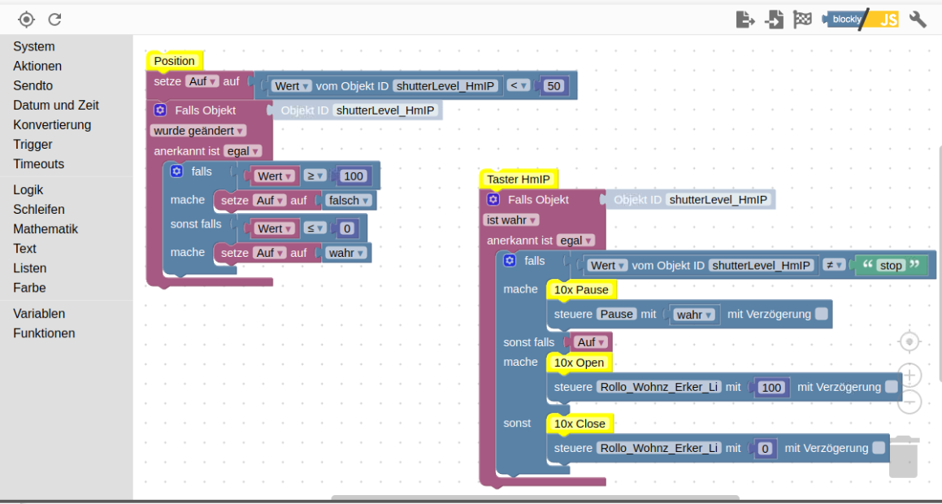Click the 'Taster HmIP' yellow comment block
The image size is (942, 504).
(519, 179)
